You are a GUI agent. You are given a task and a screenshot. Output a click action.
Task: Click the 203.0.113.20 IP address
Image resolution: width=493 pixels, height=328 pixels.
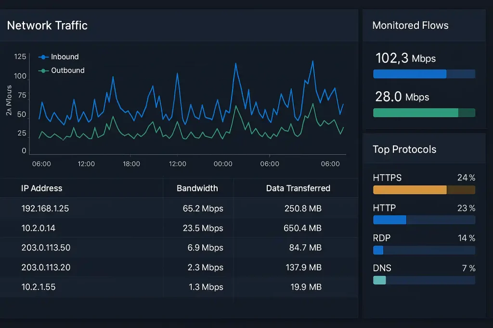pyautogui.click(x=46, y=267)
